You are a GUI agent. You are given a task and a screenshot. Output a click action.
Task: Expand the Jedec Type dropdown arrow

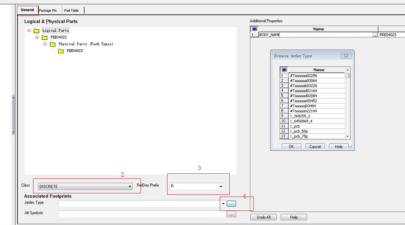pyautogui.click(x=223, y=204)
